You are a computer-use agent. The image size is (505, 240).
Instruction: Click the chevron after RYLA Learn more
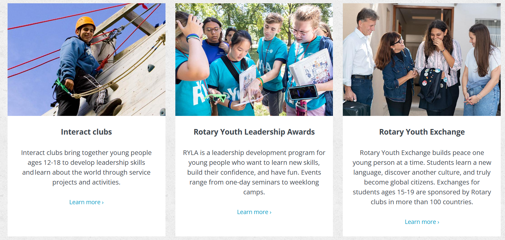270,212
